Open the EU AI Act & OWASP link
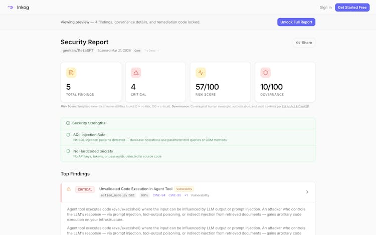Viewport: 376px width, 235px height. click(x=295, y=106)
